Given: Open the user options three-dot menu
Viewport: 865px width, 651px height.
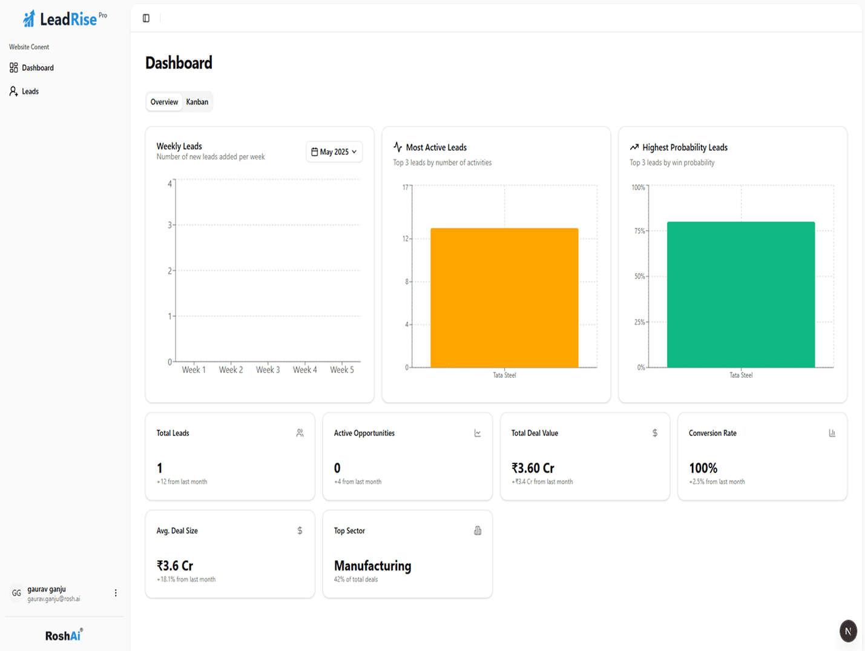Looking at the screenshot, I should 116,593.
